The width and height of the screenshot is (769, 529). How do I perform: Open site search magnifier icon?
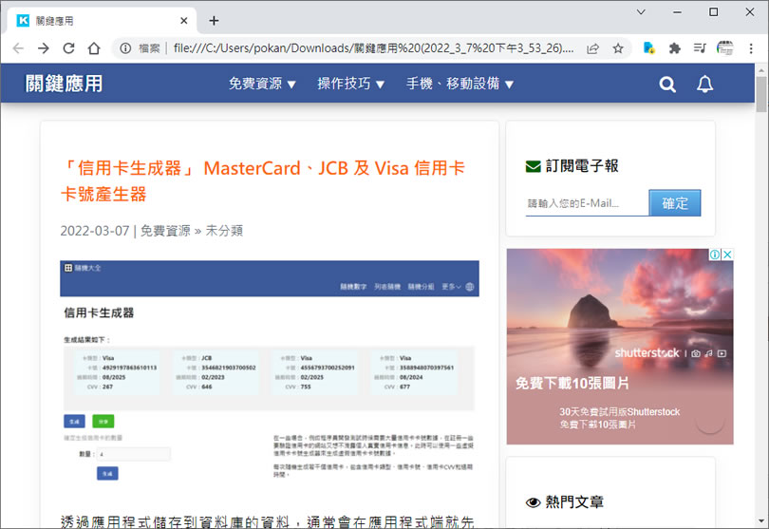pos(667,85)
